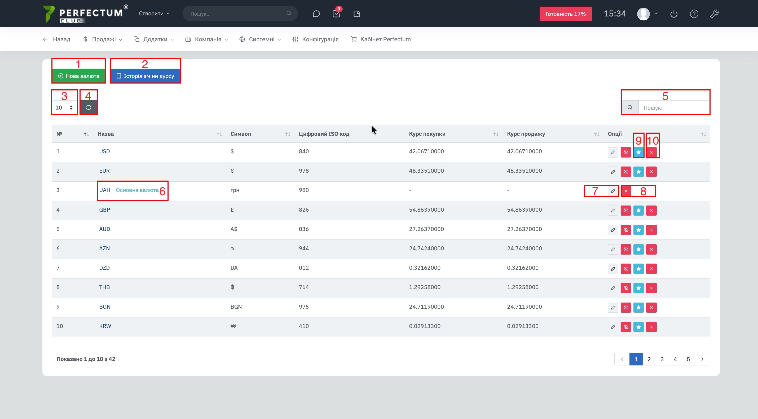Click the table Пошук input field
This screenshot has height=419, width=758.
point(673,108)
